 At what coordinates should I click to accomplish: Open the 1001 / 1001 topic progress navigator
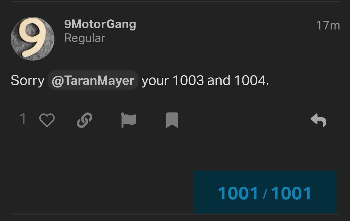(265, 192)
